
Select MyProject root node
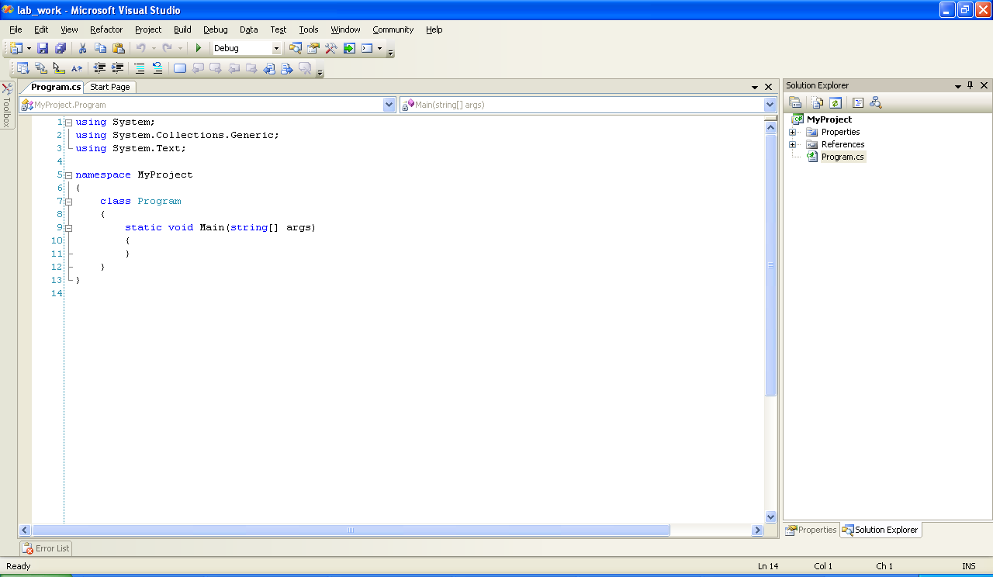point(829,119)
